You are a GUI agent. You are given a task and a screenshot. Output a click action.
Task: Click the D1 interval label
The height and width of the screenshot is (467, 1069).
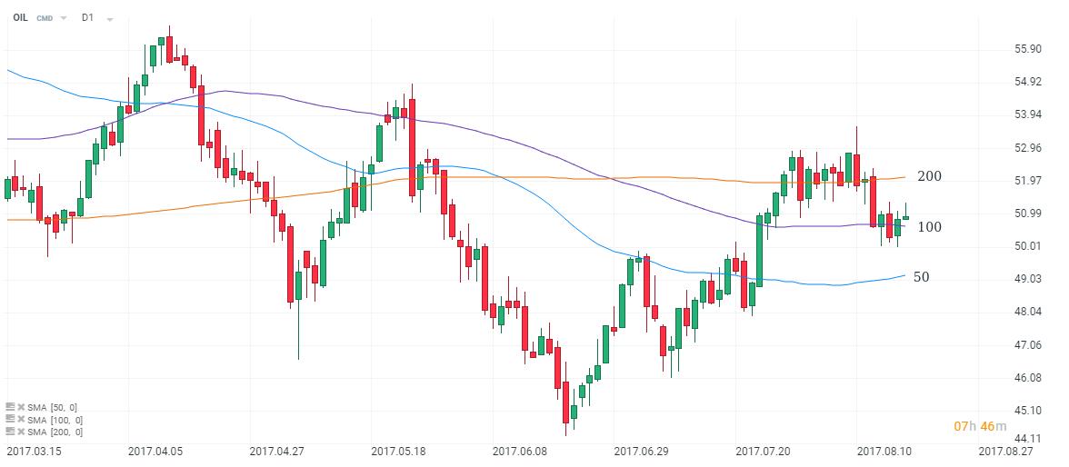tap(87, 18)
